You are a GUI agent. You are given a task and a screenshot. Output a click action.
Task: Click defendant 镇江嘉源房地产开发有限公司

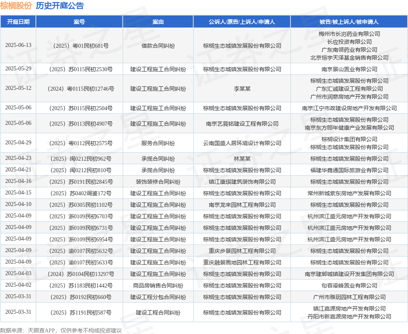click(349, 309)
